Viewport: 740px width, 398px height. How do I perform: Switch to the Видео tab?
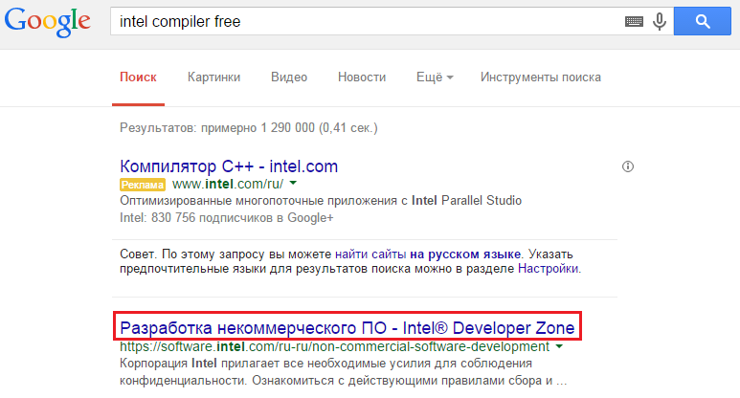click(x=289, y=77)
